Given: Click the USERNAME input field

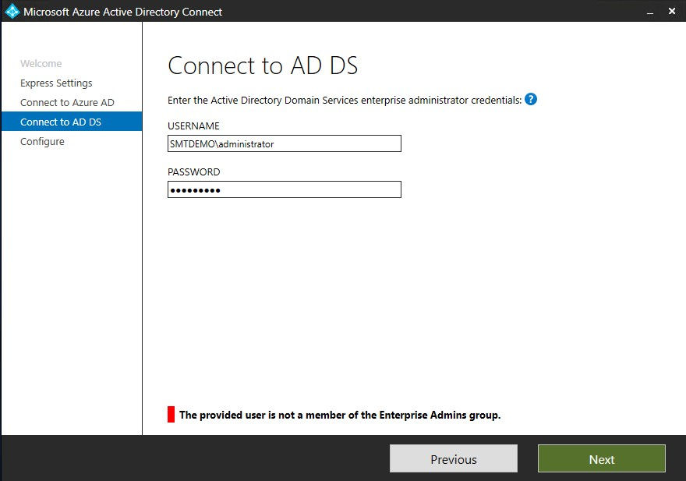Looking at the screenshot, I should (285, 143).
